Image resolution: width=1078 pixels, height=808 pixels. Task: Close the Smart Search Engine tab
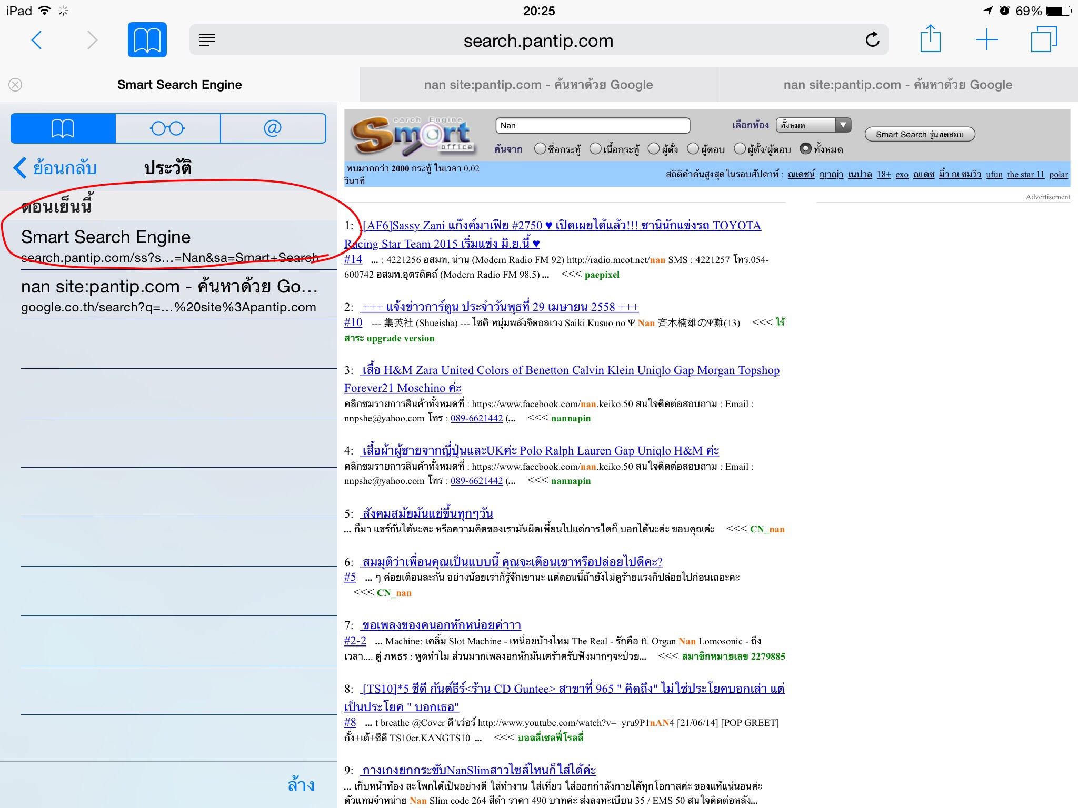pyautogui.click(x=16, y=85)
